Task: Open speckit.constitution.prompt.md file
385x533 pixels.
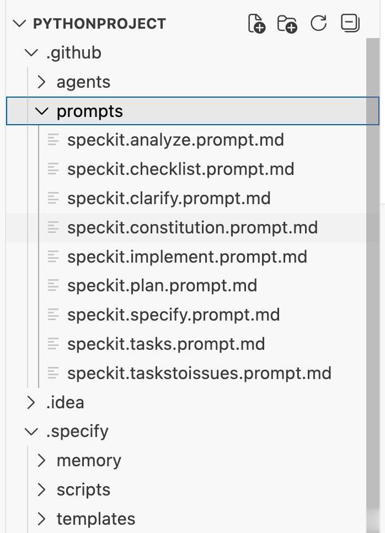Action: click(x=192, y=228)
